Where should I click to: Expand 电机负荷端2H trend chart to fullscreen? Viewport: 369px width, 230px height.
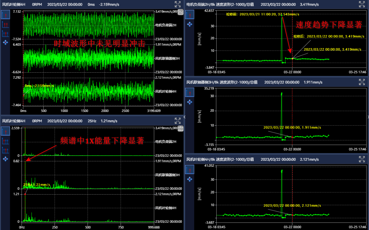[x=362, y=4]
